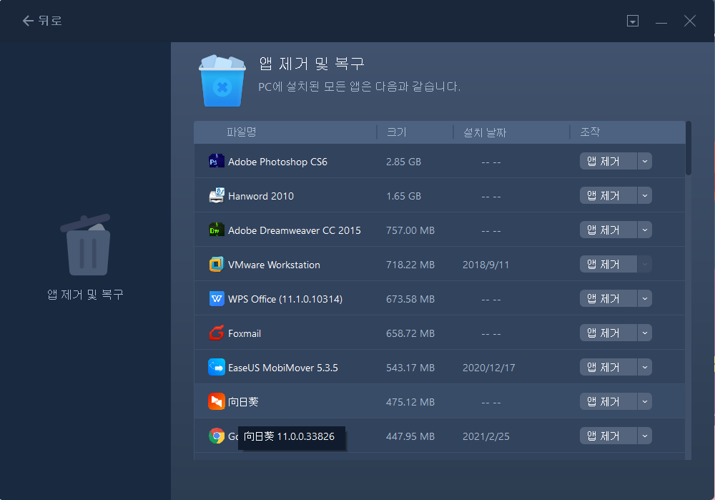Uninstall Adobe Dreamweaver CC 2015 with 앱 제거

(x=608, y=230)
